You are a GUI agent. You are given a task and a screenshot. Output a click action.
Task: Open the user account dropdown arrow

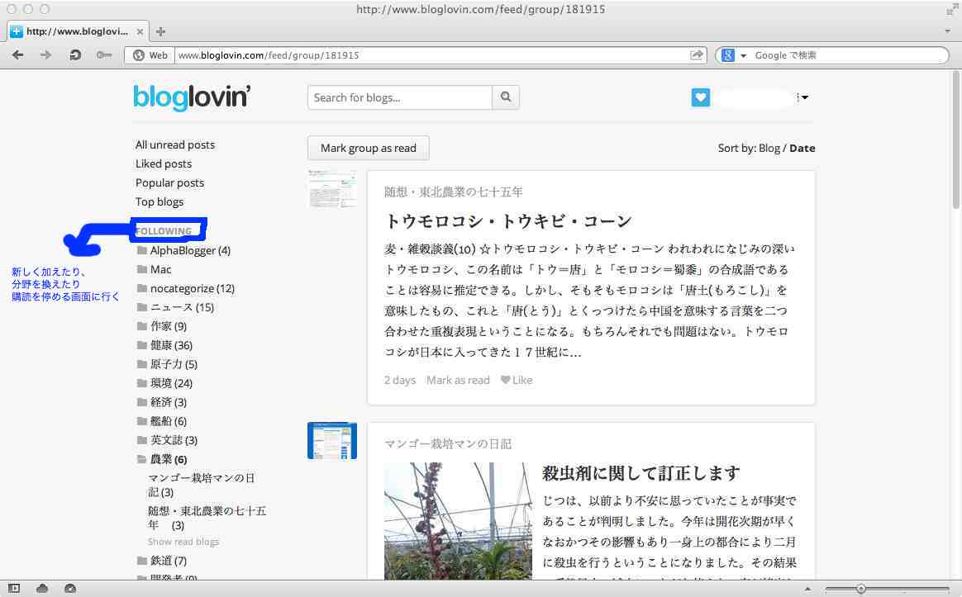click(x=805, y=97)
